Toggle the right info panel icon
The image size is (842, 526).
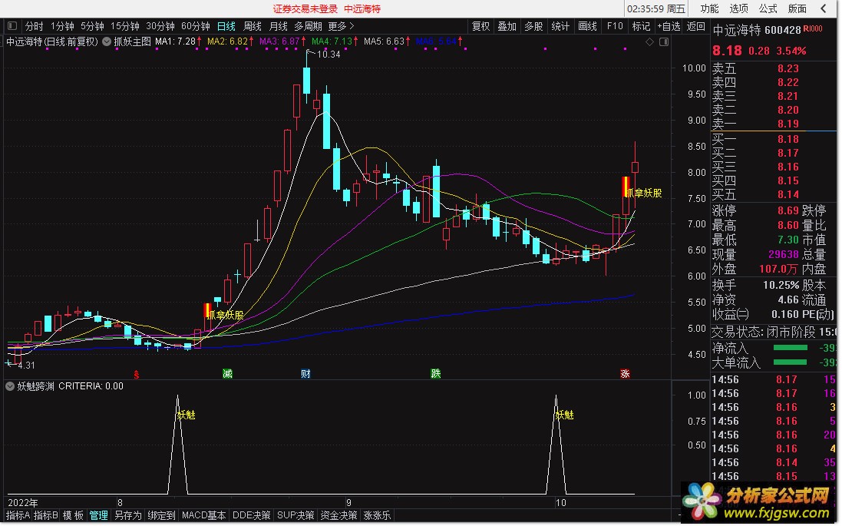[664, 42]
